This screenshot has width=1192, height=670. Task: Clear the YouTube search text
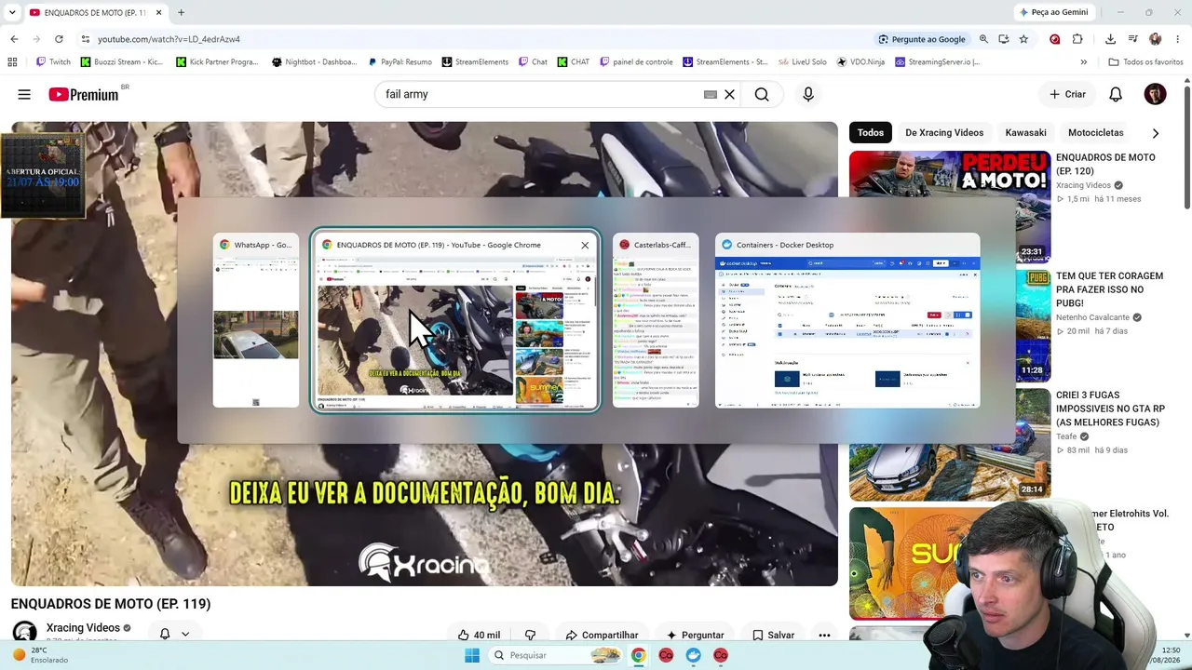[x=730, y=94]
